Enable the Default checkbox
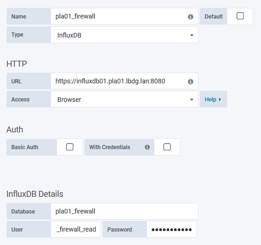261x245 pixels. pyautogui.click(x=240, y=16)
